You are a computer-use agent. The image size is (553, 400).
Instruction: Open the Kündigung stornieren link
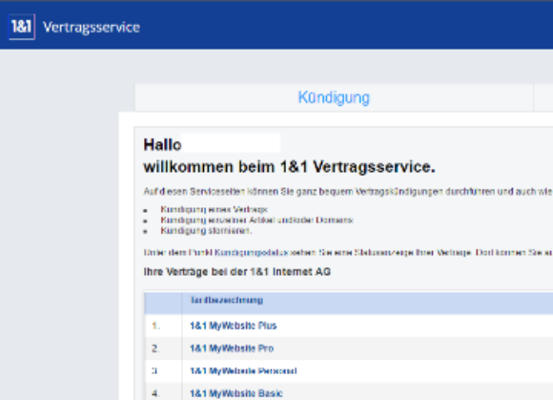(x=206, y=230)
